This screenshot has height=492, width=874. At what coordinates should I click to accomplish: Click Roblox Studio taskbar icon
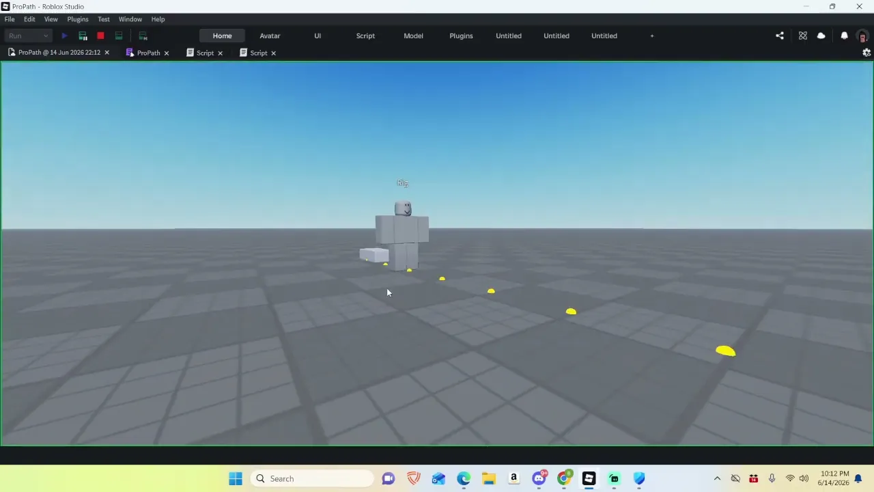[589, 478]
